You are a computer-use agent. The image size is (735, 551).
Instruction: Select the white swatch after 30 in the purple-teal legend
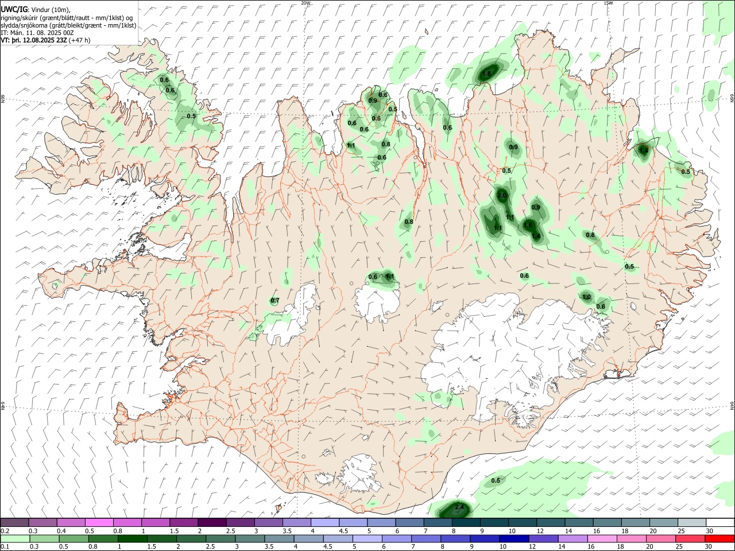coord(719,522)
